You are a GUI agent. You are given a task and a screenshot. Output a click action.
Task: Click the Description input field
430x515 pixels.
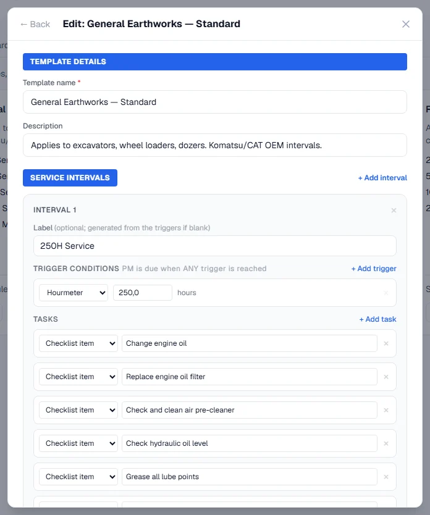point(215,145)
